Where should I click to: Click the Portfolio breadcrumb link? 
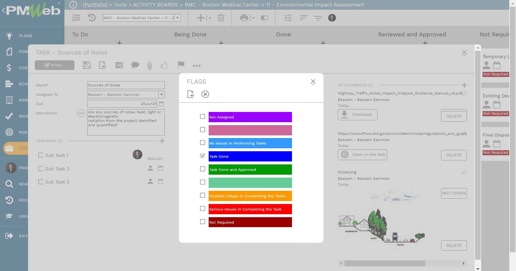pos(95,5)
